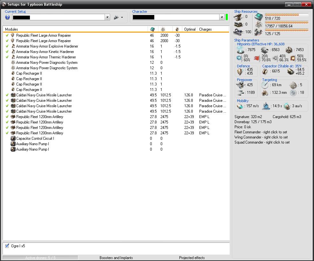Click the max targets icon showing 5
314x261 pixels.
tap(293, 85)
